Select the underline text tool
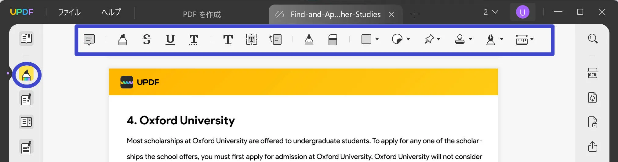Viewport: 618px width, 162px height. [170, 39]
